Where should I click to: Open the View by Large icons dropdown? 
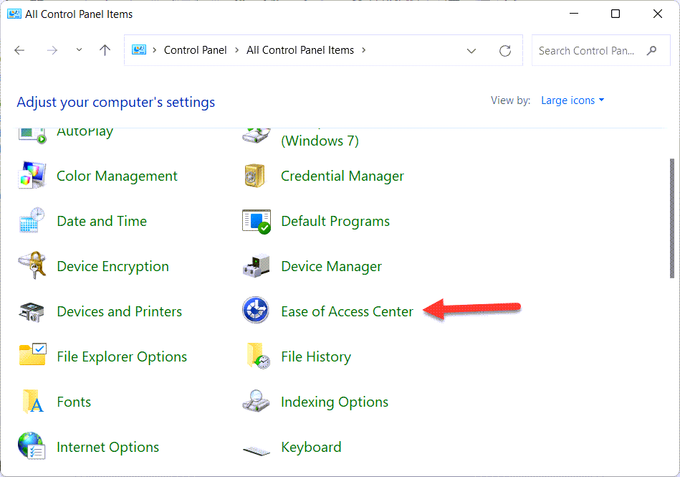click(x=572, y=100)
